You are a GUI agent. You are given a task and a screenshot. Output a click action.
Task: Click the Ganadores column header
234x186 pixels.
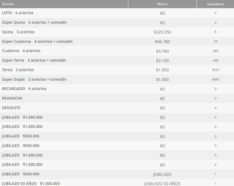pos(215,4)
